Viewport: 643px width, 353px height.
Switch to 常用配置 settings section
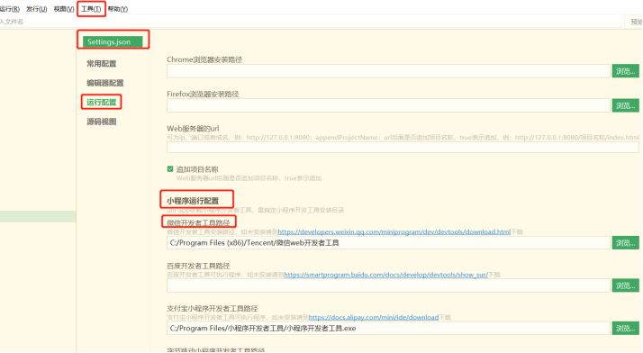(x=101, y=64)
